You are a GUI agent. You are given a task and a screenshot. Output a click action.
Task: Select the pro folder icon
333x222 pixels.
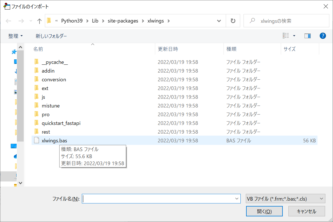coord(36,114)
